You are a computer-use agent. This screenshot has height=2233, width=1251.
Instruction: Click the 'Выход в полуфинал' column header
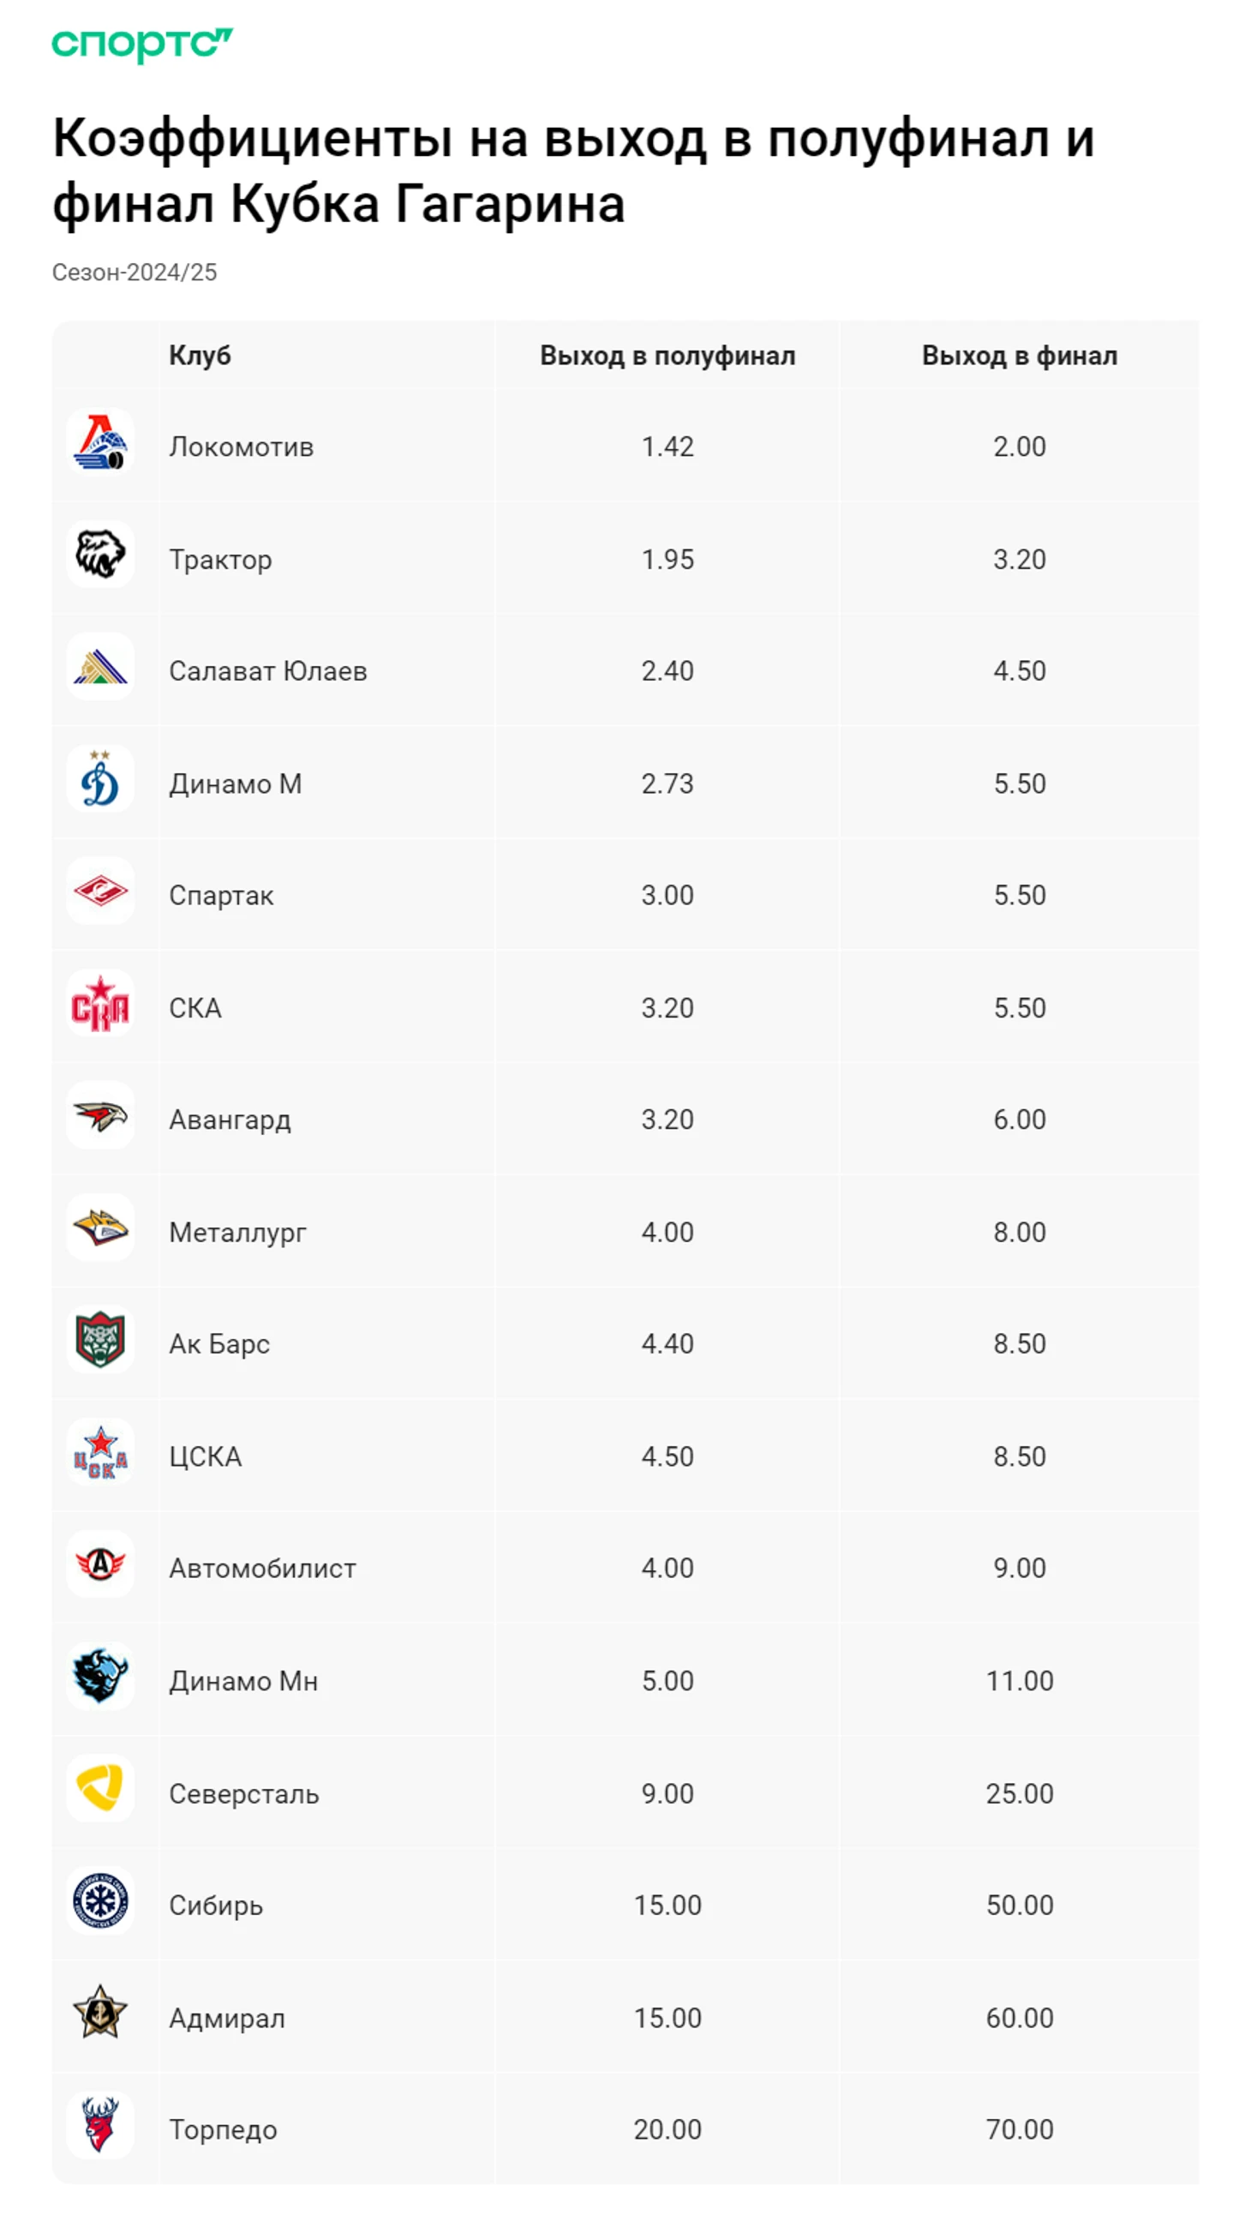(x=667, y=356)
